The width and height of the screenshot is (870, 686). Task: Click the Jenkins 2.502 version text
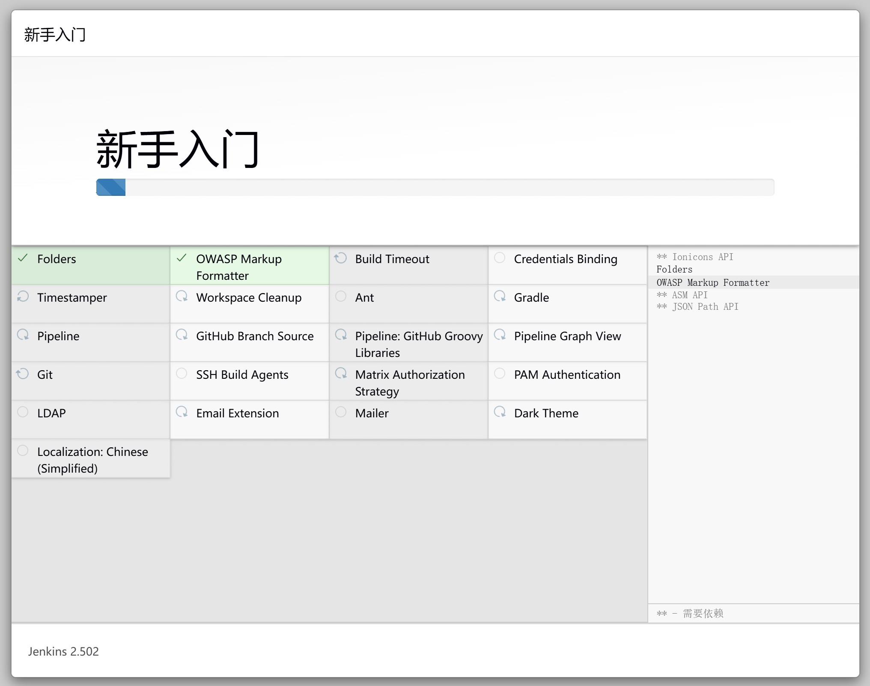(63, 651)
